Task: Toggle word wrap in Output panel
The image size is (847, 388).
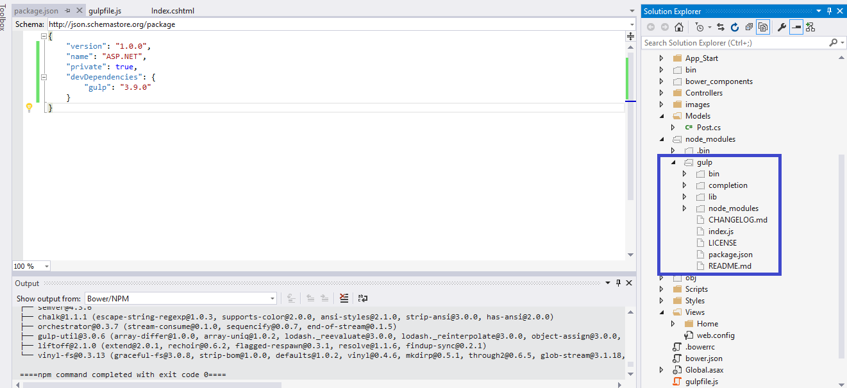Action: coord(363,298)
